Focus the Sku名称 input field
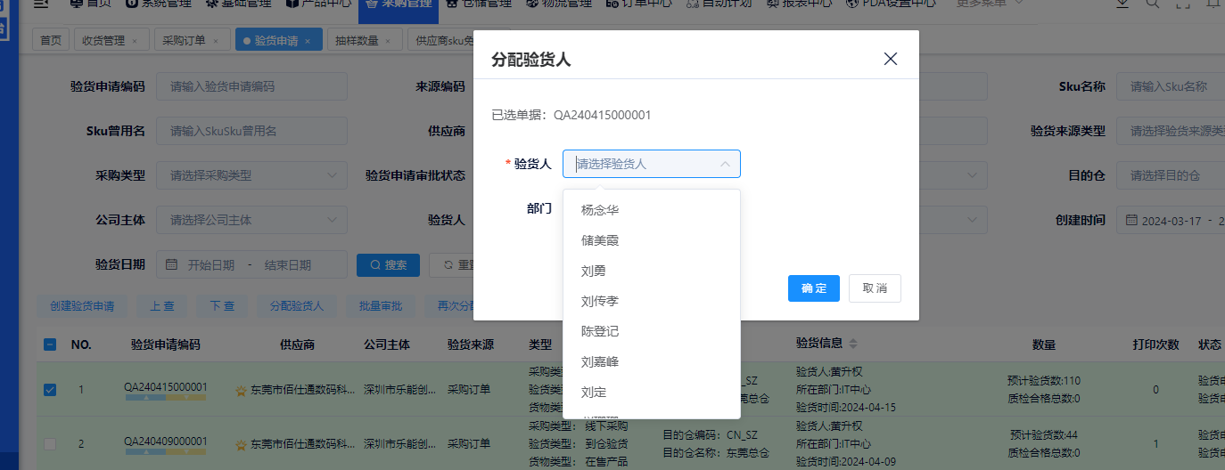 pyautogui.click(x=1171, y=86)
